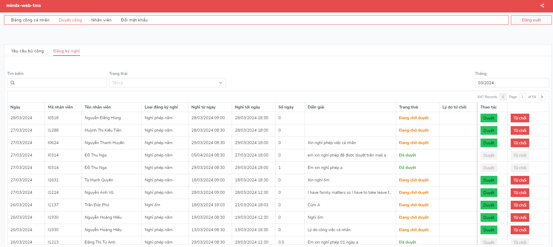Click the page number input box
The image size is (553, 247).
click(x=522, y=97)
